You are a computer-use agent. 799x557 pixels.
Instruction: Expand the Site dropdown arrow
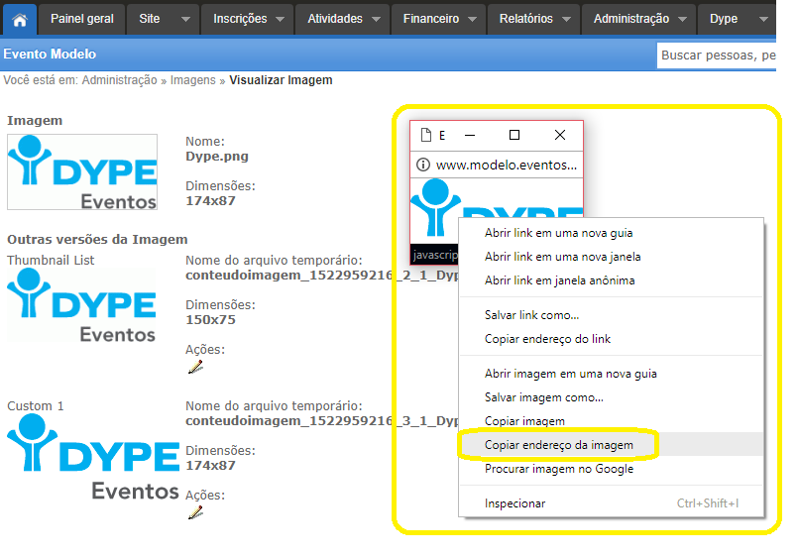pos(185,20)
